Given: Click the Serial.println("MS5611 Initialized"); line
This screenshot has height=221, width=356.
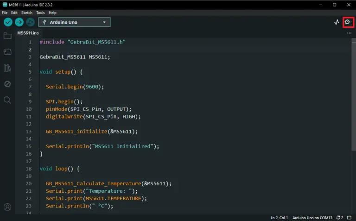Looking at the screenshot, I should tap(102, 146).
